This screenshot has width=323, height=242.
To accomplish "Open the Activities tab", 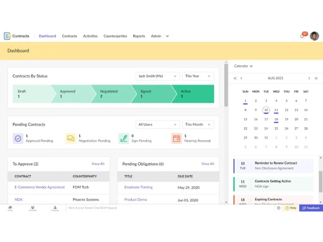I will 90,36.
